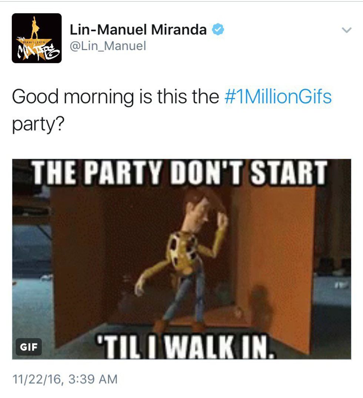The width and height of the screenshot is (363, 398).
Task: Open the #1MillionGifs hashtag
Action: pos(278,96)
